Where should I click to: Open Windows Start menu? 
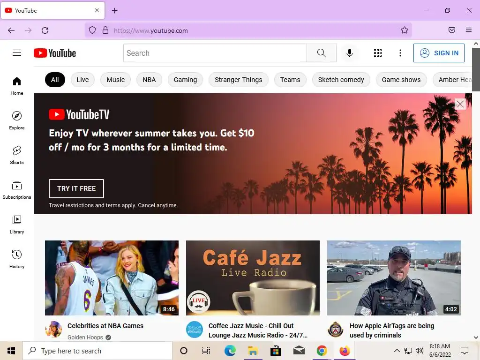click(x=11, y=351)
